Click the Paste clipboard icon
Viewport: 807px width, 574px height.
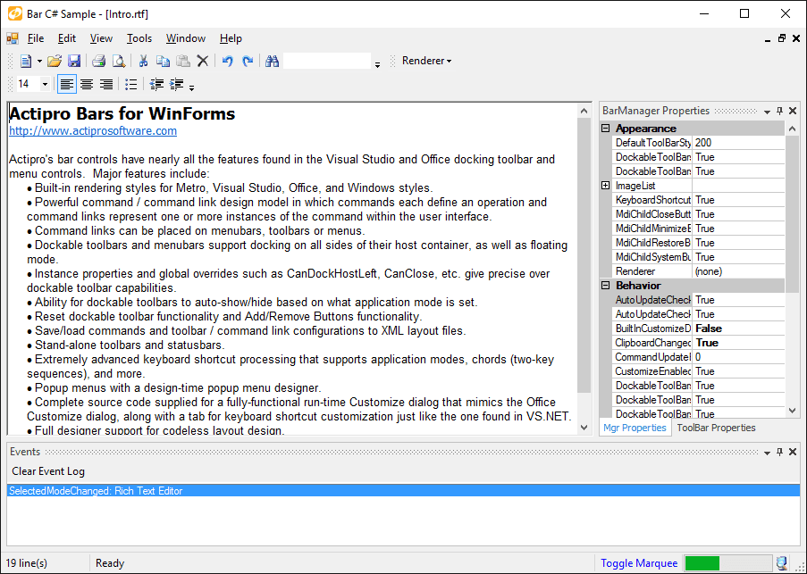coord(182,62)
